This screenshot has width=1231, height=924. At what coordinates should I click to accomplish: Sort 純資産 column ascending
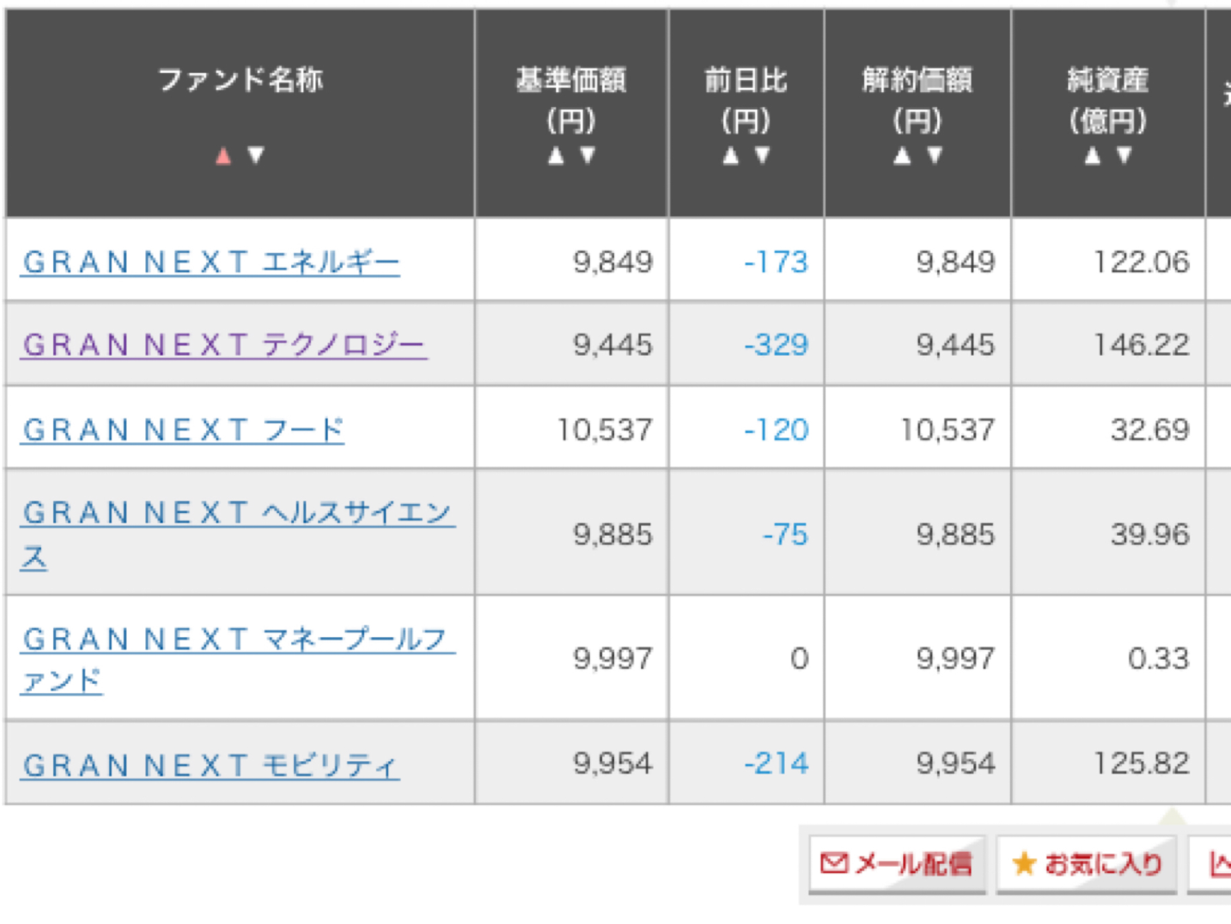tap(1093, 155)
